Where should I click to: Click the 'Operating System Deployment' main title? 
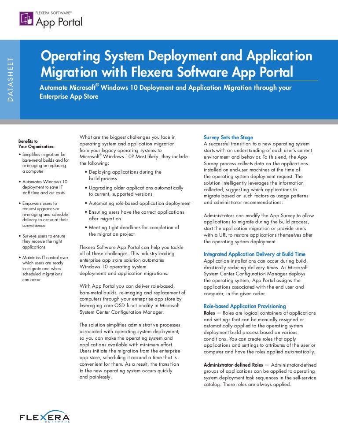coord(176,63)
